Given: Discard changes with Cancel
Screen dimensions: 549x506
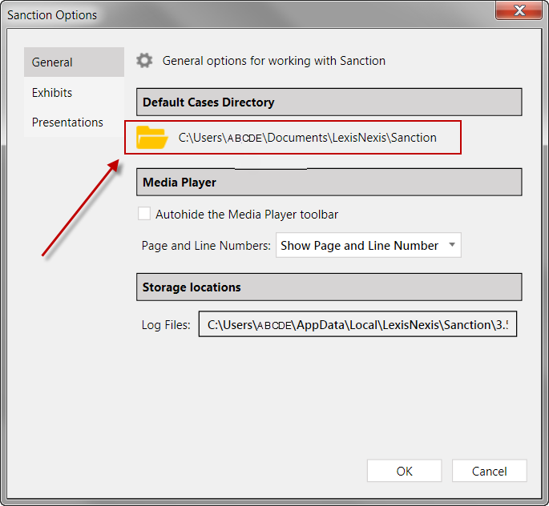Looking at the screenshot, I should coord(489,471).
